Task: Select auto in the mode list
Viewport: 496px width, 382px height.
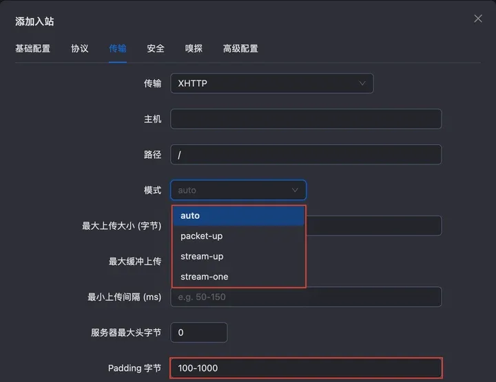Action: point(238,216)
